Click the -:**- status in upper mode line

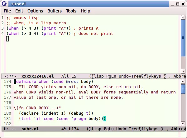[x=10, y=76]
